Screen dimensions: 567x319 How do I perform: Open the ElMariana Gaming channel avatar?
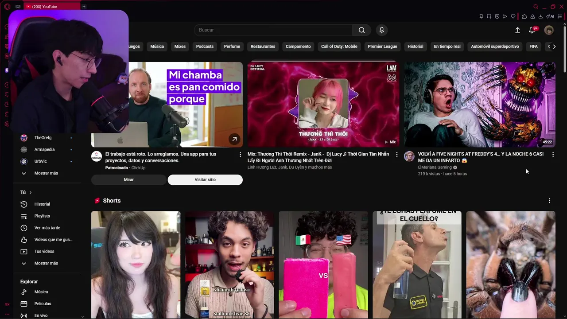(x=409, y=156)
